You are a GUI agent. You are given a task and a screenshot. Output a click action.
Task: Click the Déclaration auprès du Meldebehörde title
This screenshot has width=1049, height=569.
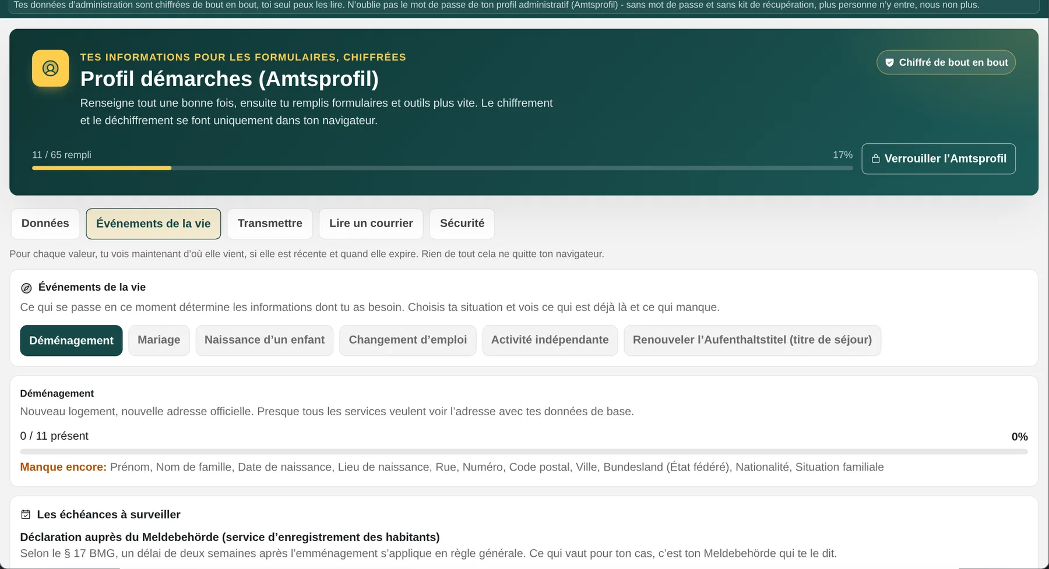click(230, 537)
